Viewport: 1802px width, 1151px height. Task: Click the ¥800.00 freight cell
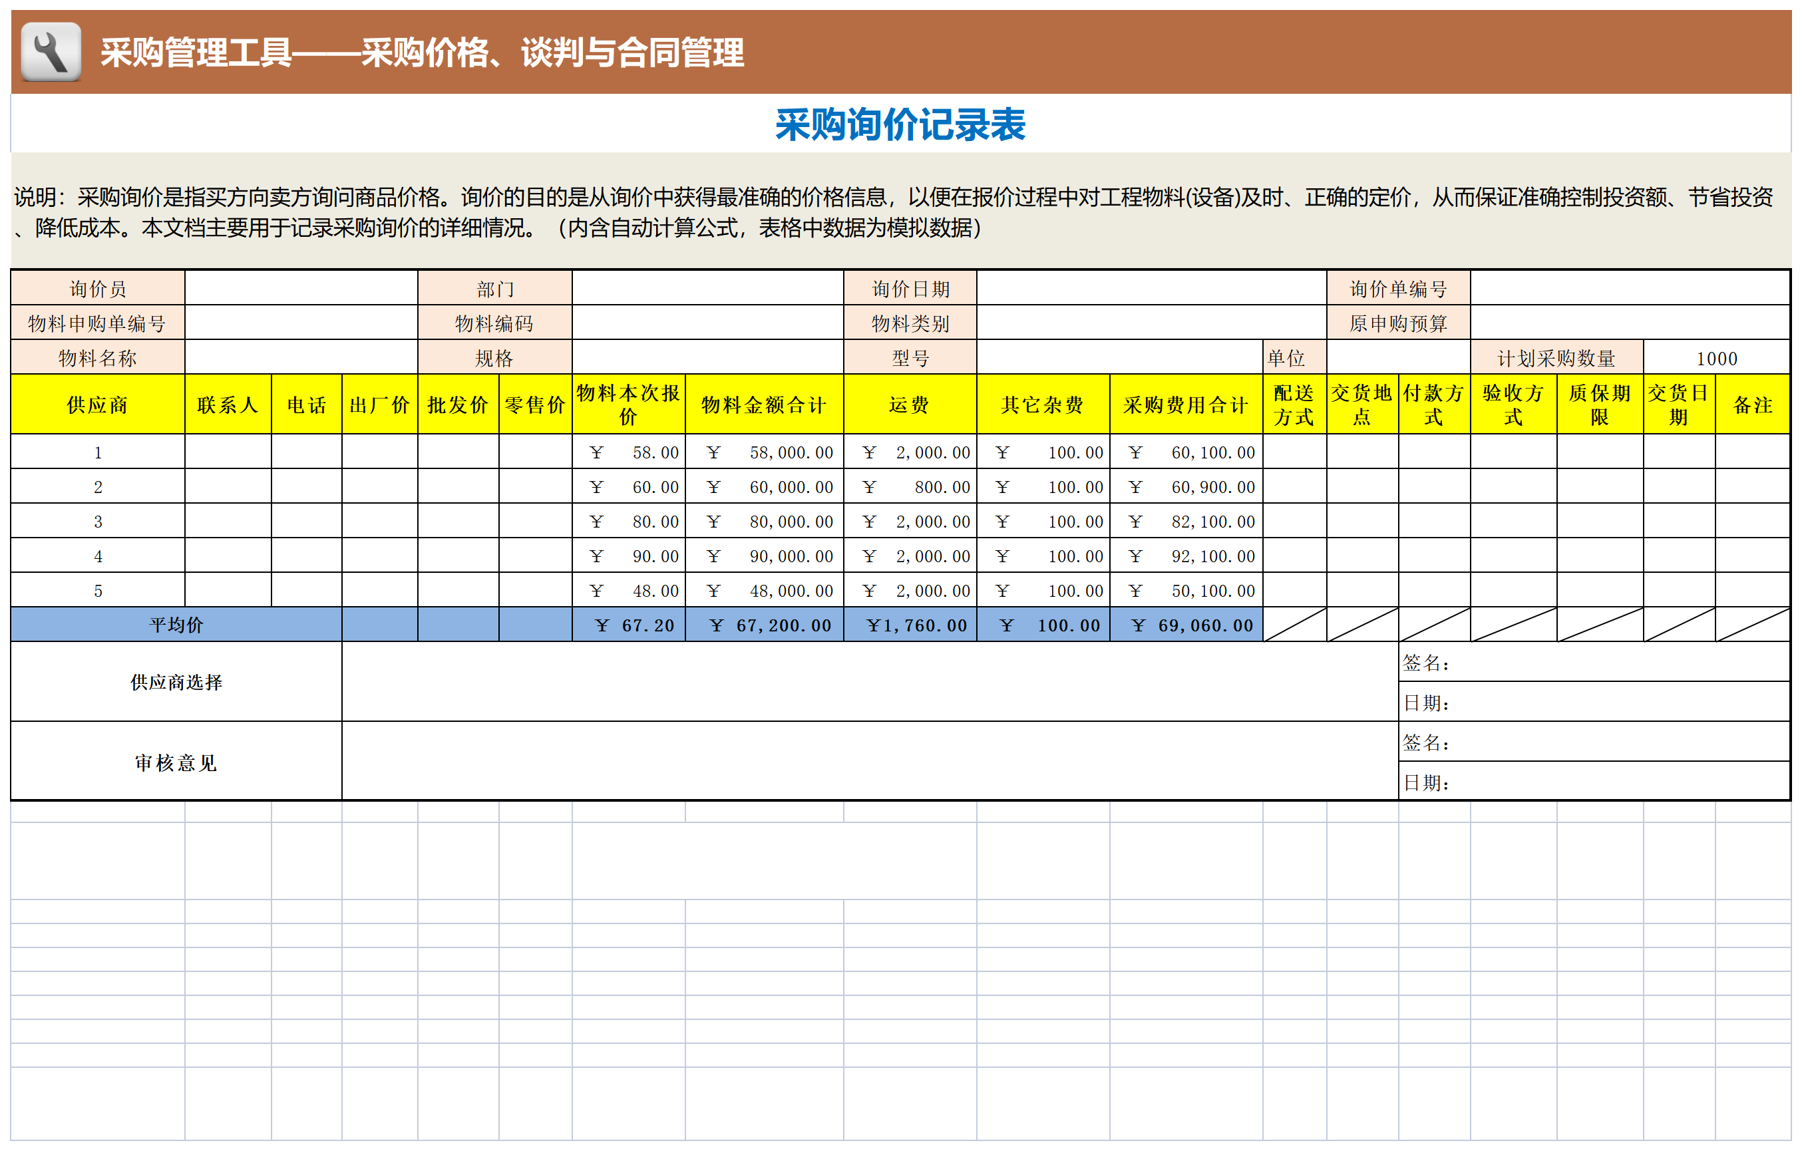910,486
